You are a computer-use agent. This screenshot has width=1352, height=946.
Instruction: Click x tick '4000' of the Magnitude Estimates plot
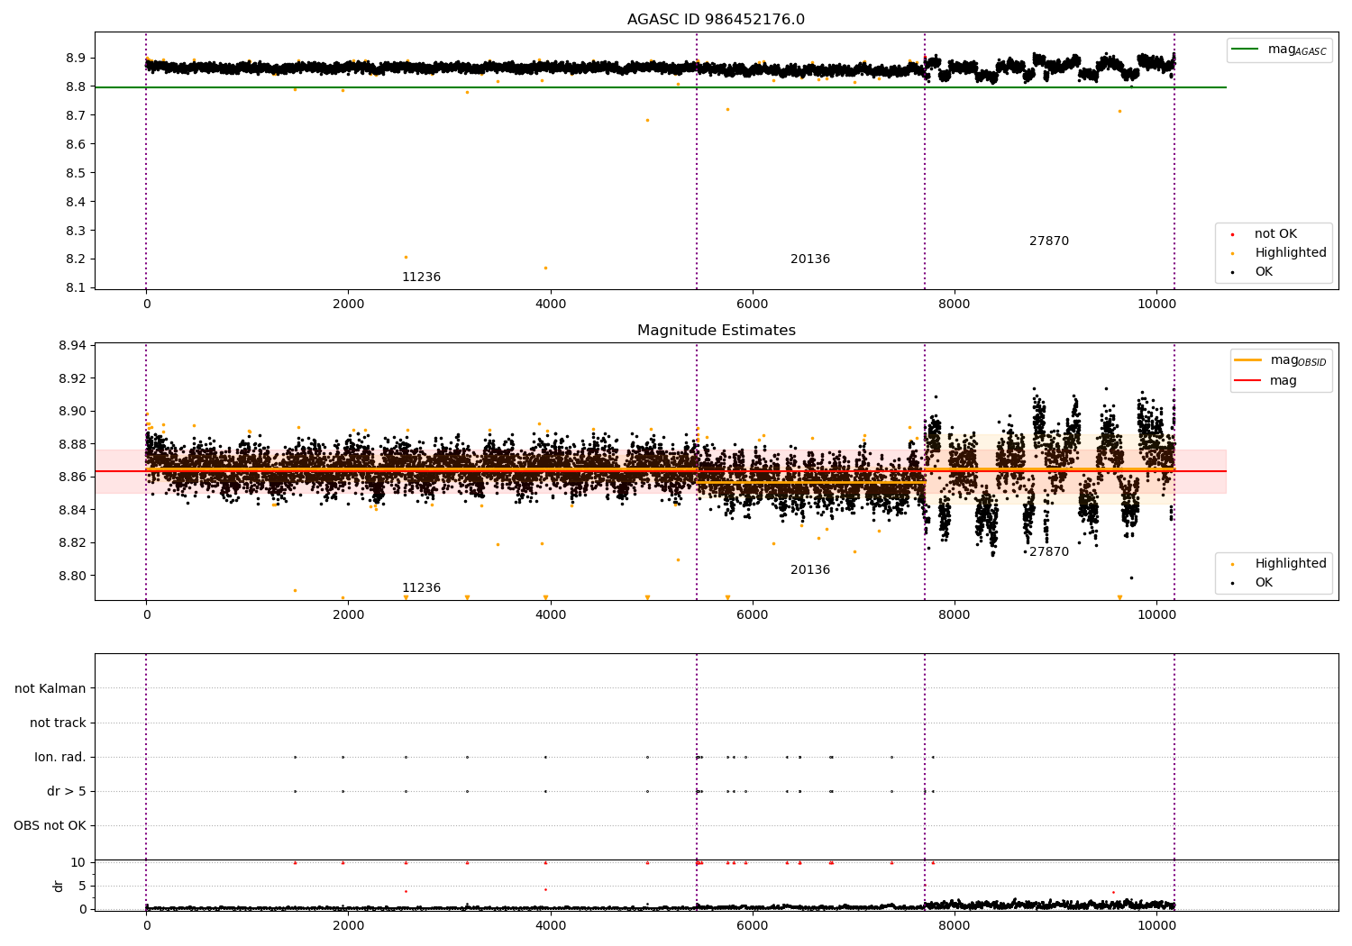point(551,615)
